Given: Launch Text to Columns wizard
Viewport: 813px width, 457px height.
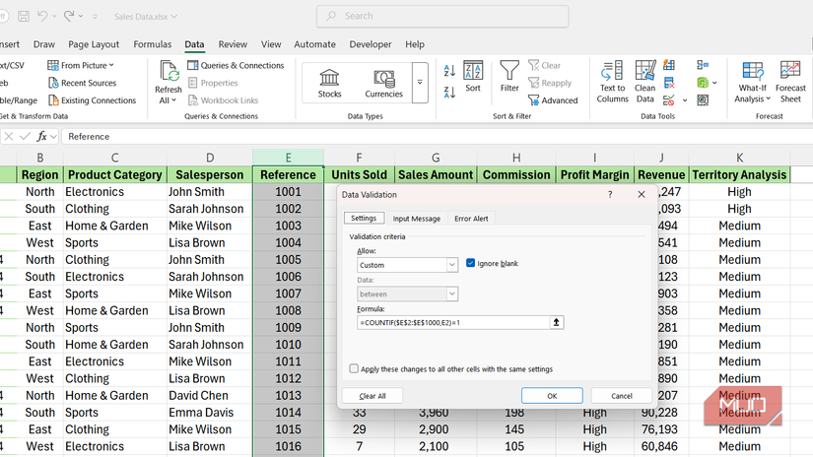Looking at the screenshot, I should (612, 82).
